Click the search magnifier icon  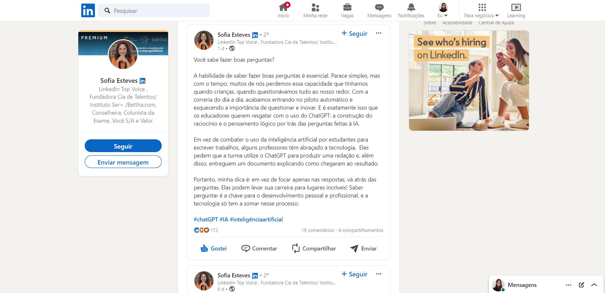click(107, 11)
